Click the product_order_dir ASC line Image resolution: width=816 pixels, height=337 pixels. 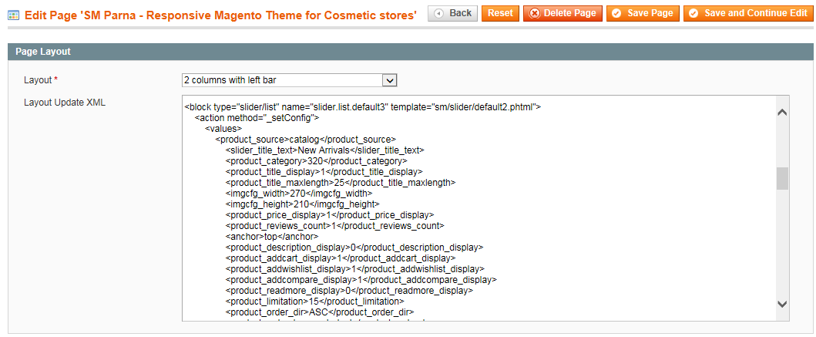coord(320,312)
